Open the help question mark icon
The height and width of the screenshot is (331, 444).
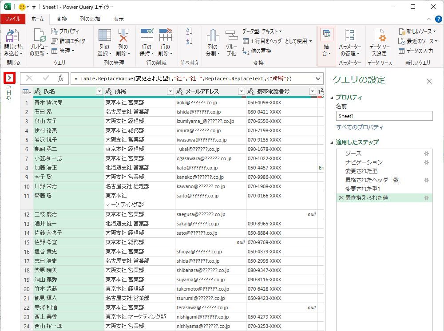[438, 19]
